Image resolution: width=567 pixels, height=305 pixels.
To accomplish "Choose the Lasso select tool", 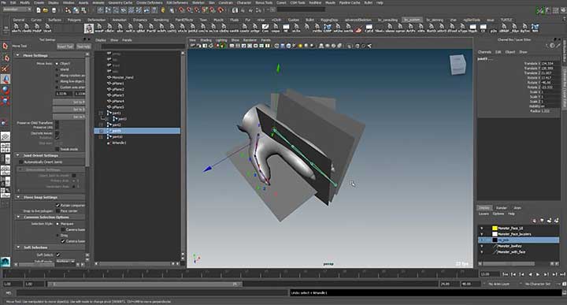I will pos(5,58).
